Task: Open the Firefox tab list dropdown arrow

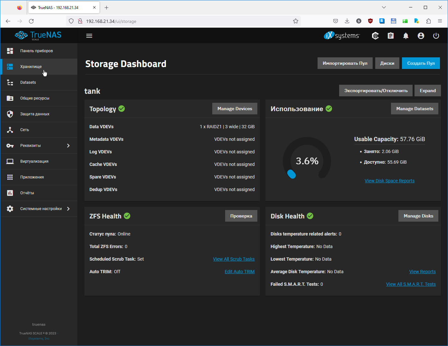Action: [384, 7]
